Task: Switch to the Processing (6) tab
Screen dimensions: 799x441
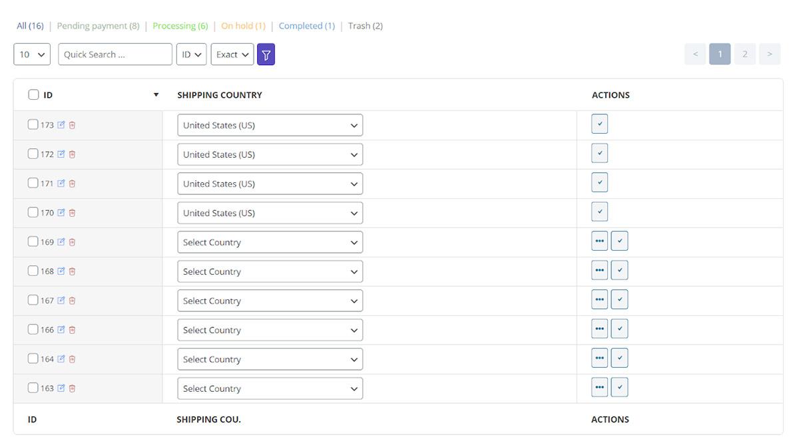Action: coord(180,26)
